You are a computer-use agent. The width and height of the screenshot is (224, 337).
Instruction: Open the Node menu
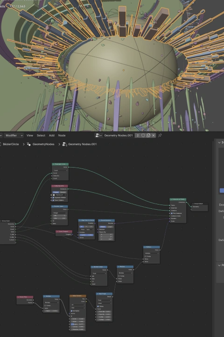[62, 135]
